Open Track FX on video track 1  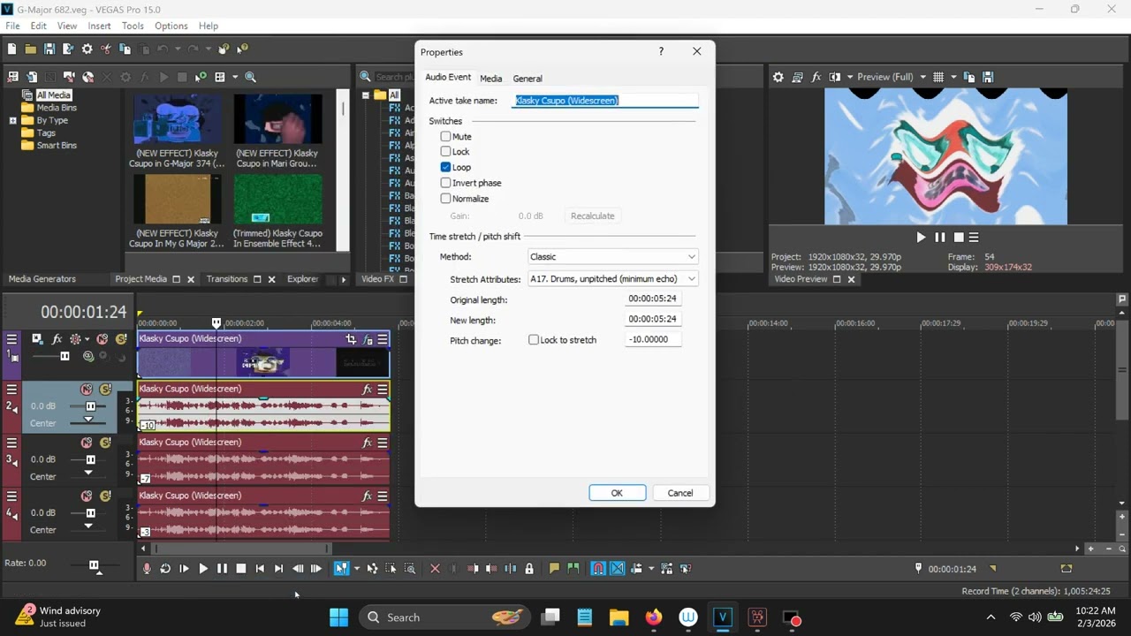tap(57, 339)
